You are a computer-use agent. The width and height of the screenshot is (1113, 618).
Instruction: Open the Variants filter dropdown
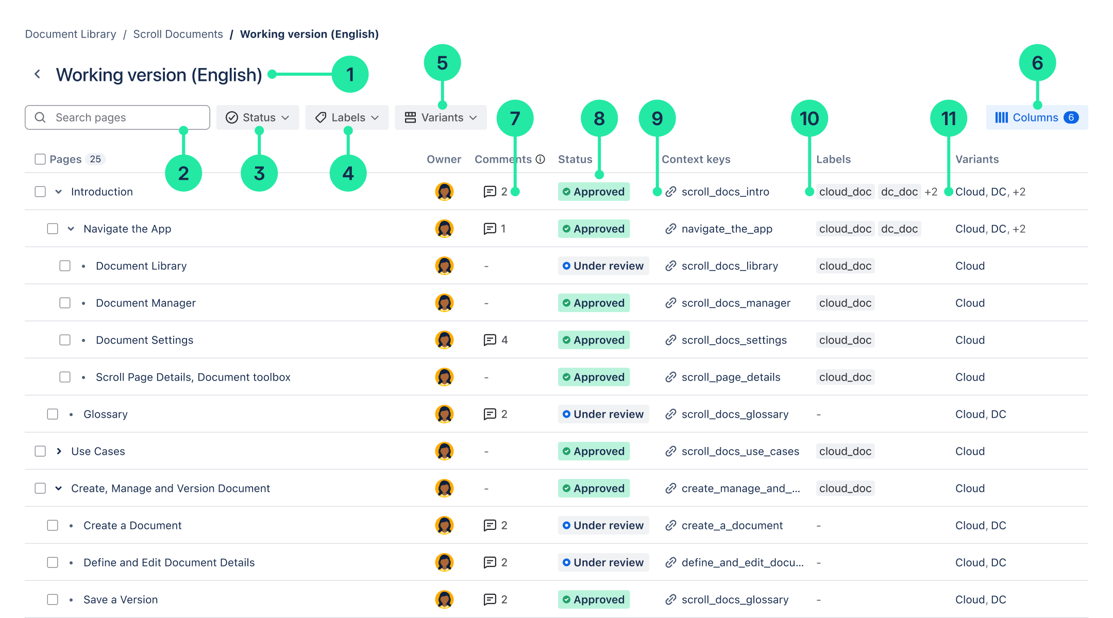pyautogui.click(x=441, y=117)
